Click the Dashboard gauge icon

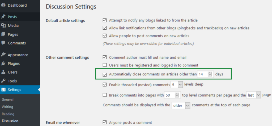click(3, 5)
